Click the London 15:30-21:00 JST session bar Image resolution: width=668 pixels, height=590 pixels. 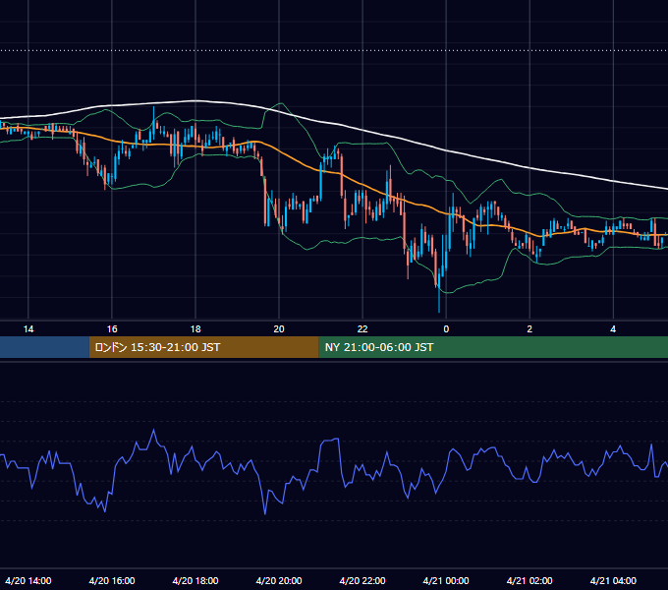203,347
